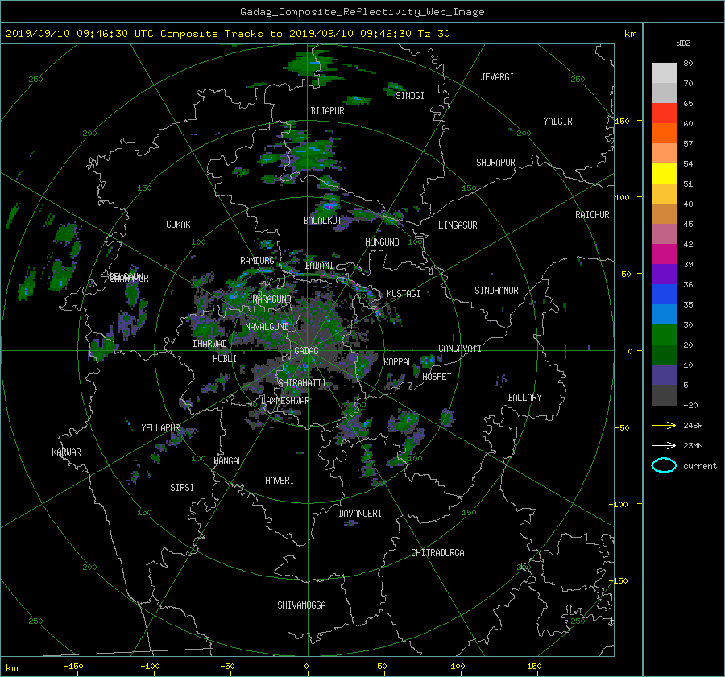This screenshot has height=677, width=725.
Task: Click the KUSTAGI label
Action: click(404, 294)
